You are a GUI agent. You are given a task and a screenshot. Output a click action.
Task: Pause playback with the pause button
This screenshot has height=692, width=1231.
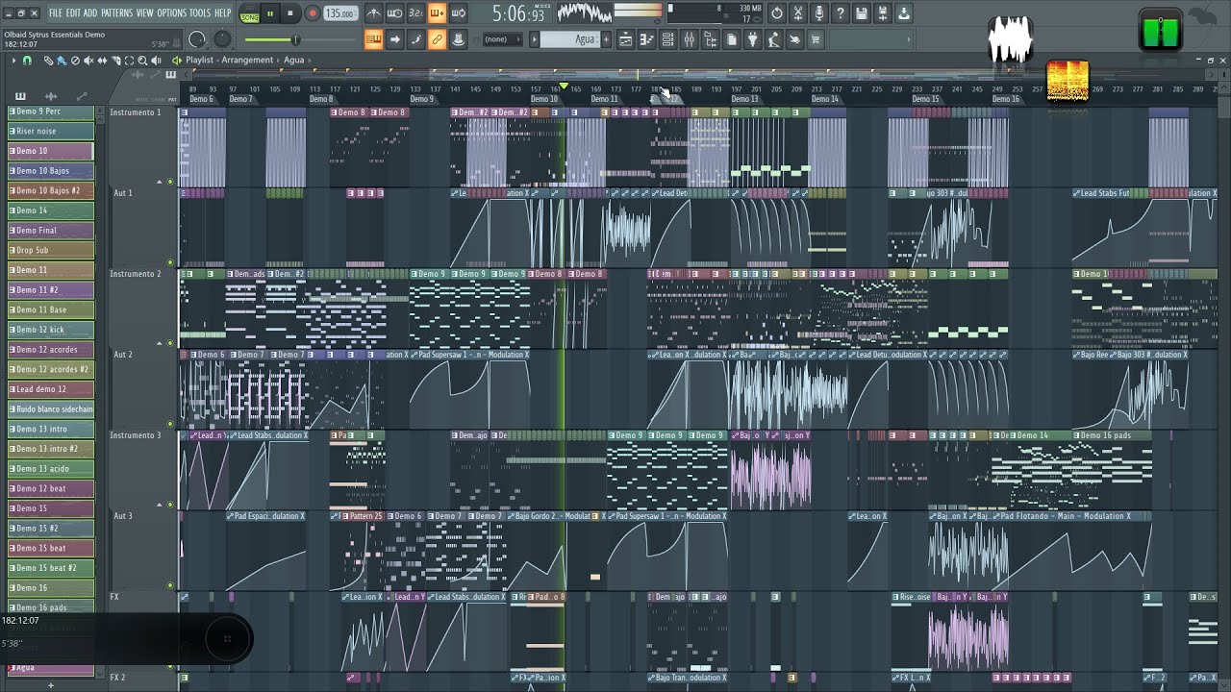pyautogui.click(x=270, y=13)
